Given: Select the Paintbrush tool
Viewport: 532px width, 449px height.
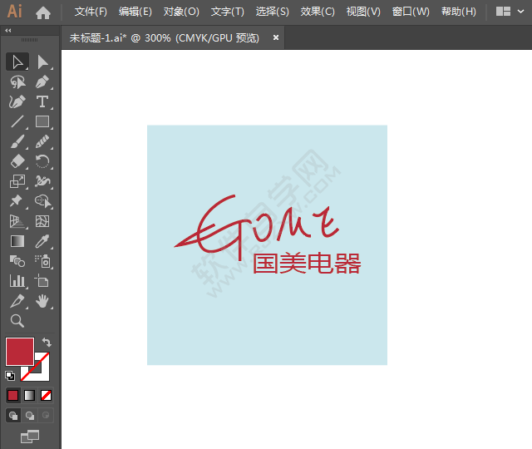Looking at the screenshot, I should coord(17,141).
